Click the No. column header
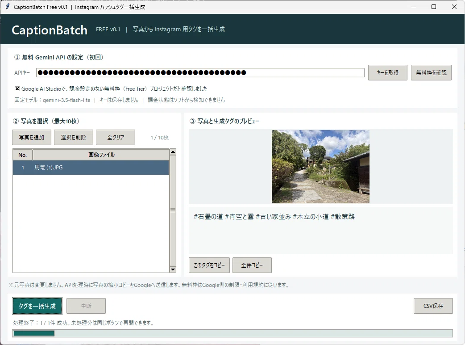 coord(23,155)
